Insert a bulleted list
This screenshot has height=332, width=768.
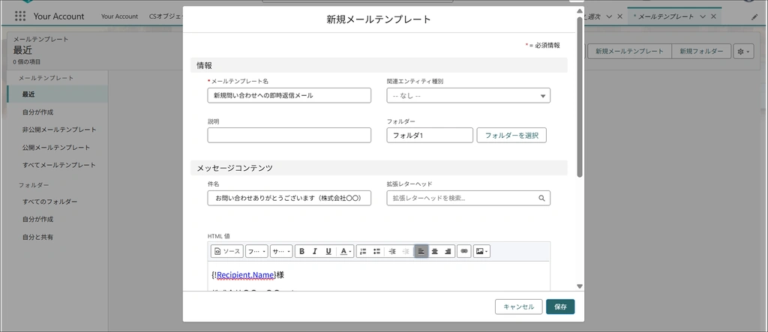tap(376, 252)
